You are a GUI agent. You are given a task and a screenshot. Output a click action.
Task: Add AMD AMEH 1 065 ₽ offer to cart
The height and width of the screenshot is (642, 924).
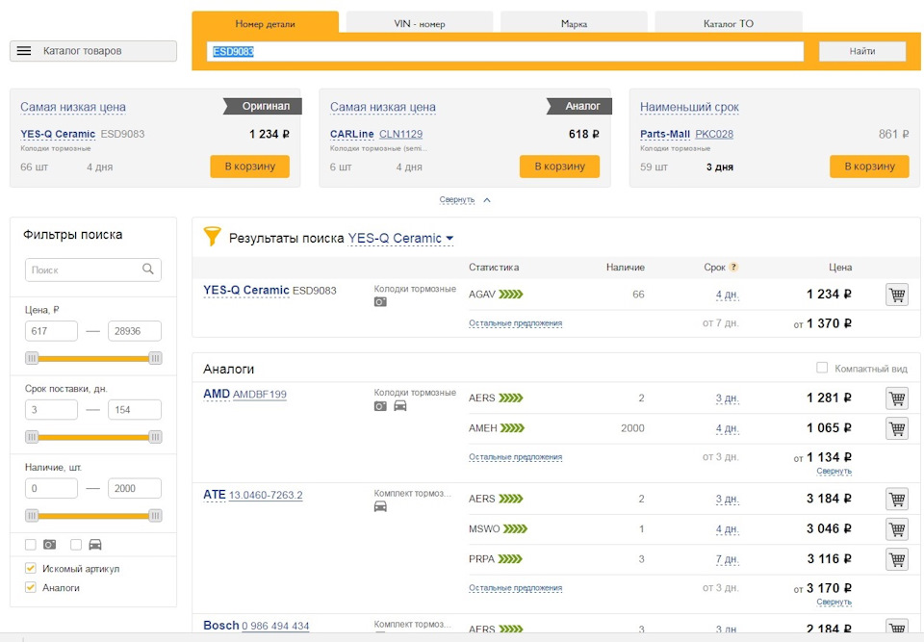[897, 428]
